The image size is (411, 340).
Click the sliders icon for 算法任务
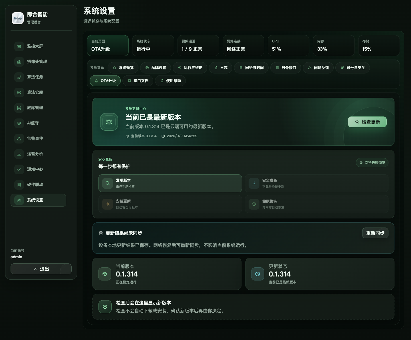coord(19,77)
